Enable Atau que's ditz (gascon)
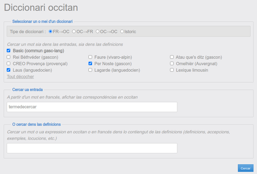 [x=172, y=57]
